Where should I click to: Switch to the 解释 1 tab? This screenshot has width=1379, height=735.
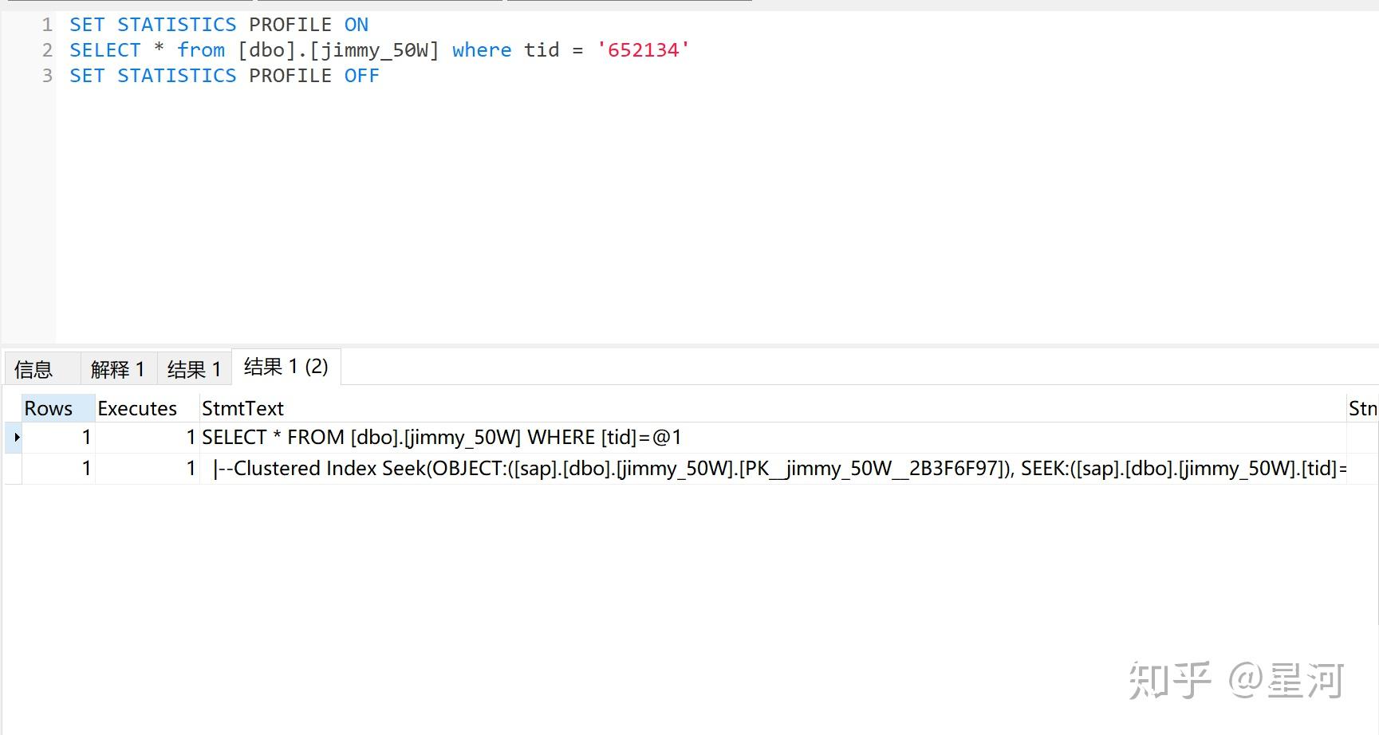(118, 369)
